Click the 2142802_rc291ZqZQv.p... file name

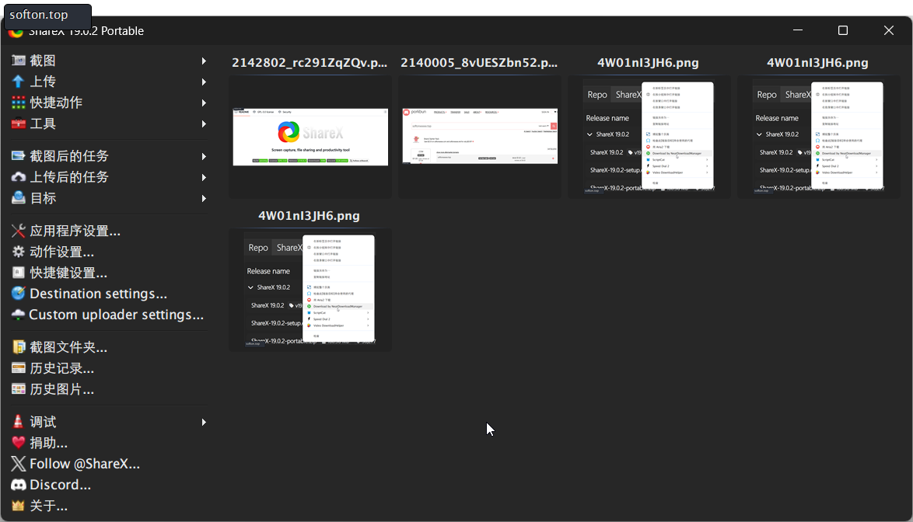(310, 63)
